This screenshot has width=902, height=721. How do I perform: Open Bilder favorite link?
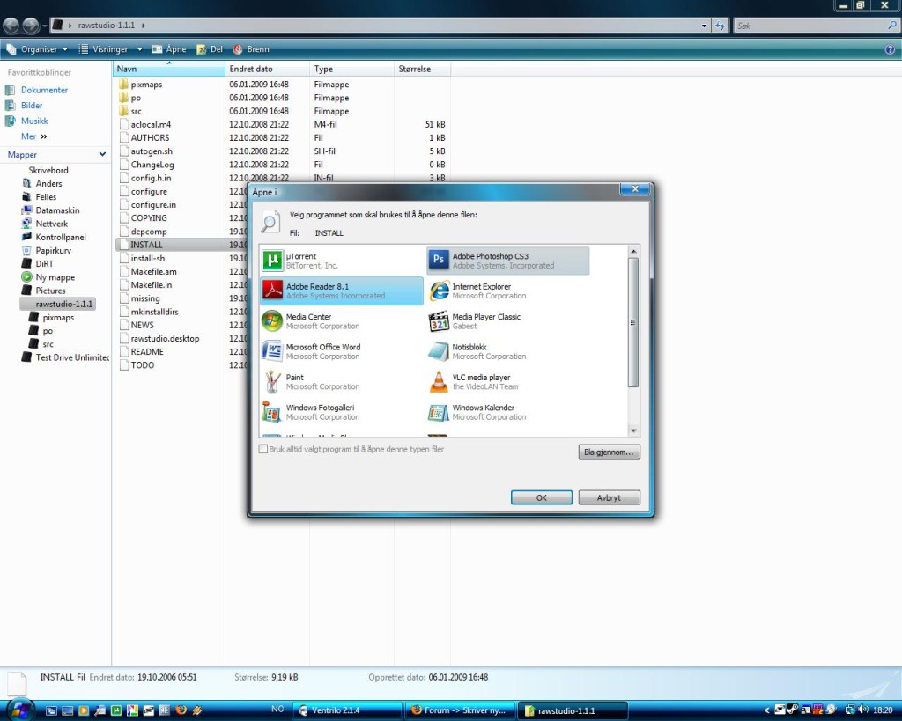coord(32,106)
